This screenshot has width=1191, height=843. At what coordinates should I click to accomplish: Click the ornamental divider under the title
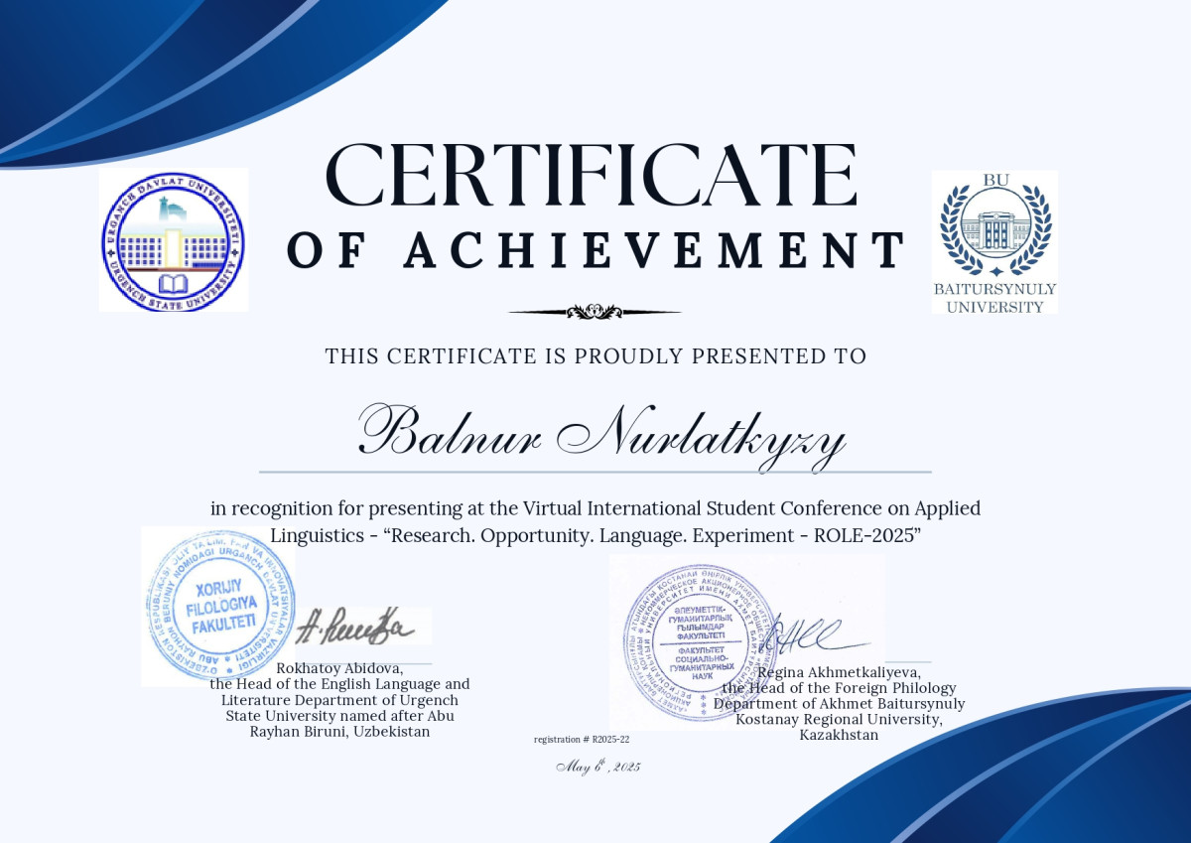coord(595,312)
